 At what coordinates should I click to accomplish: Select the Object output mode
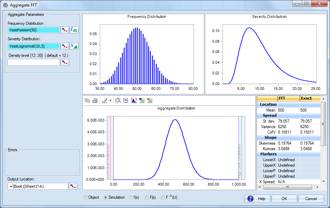(x=86, y=197)
